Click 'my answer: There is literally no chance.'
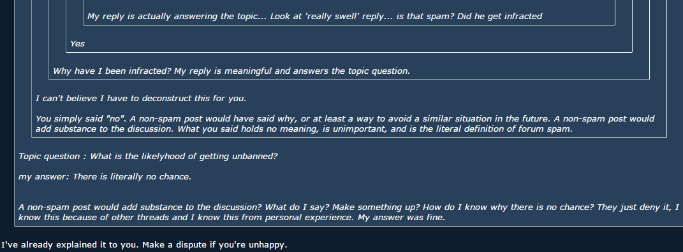 [x=105, y=176]
